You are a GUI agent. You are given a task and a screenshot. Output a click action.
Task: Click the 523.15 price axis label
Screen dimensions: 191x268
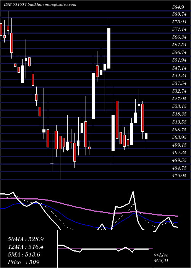click(x=179, y=106)
